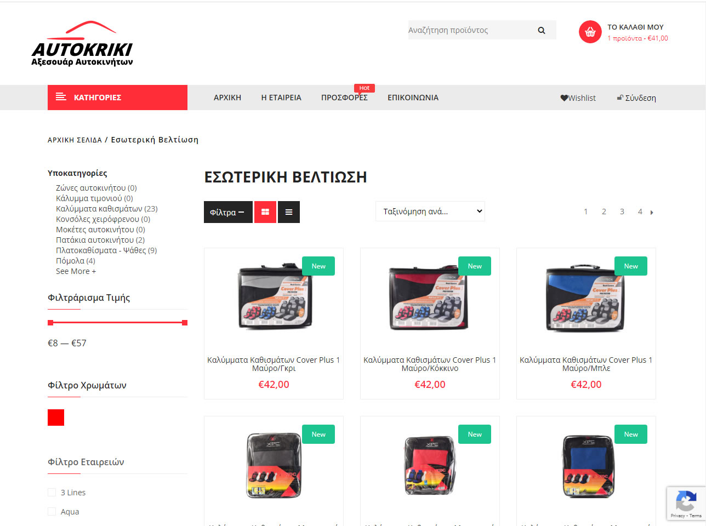Viewport: 706px width, 526px height.
Task: Check the 3 Lines brand filter
Action: click(x=52, y=493)
